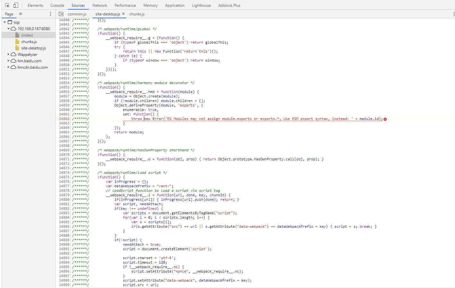The image size is (455, 288).
Task: Set breakpoint on line number 14899
Action: 64,285
